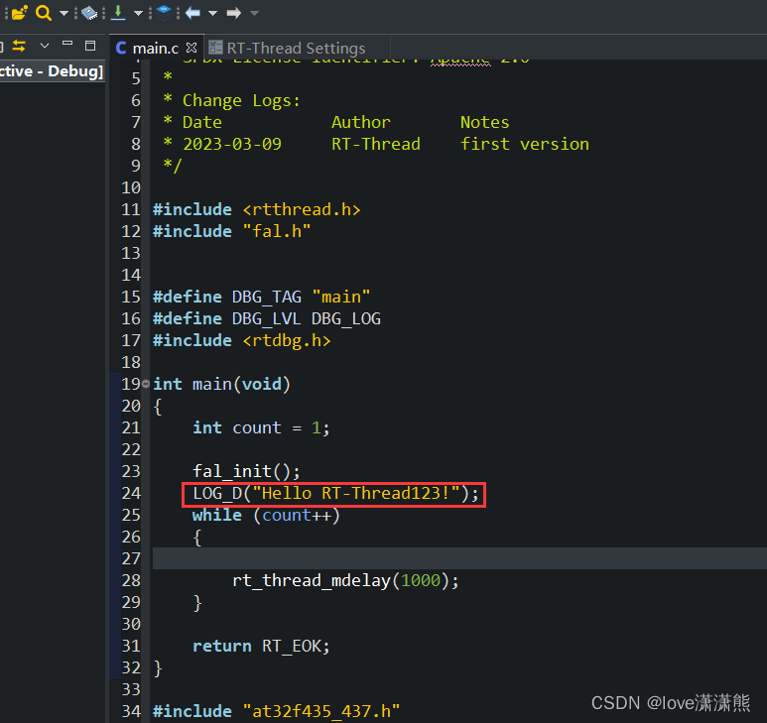Click '#include "at32f435_437.h"' line
This screenshot has width=767, height=723.
click(x=277, y=711)
